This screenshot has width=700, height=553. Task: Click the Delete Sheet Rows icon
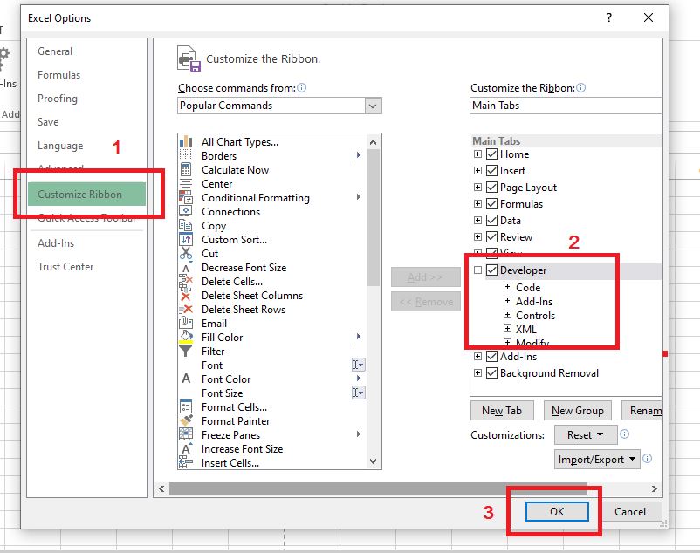click(x=186, y=310)
